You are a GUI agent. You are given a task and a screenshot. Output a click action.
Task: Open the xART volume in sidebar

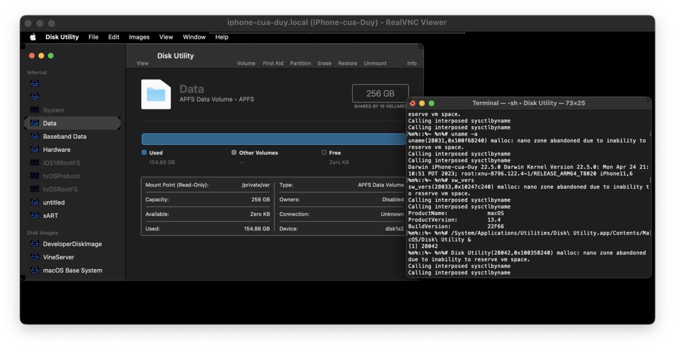click(50, 215)
